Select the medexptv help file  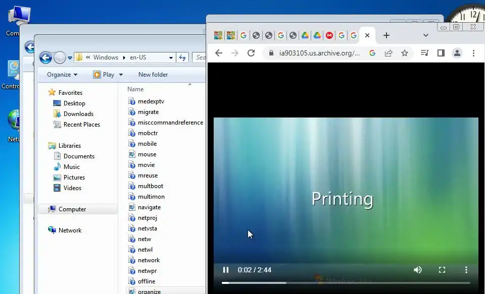click(151, 101)
